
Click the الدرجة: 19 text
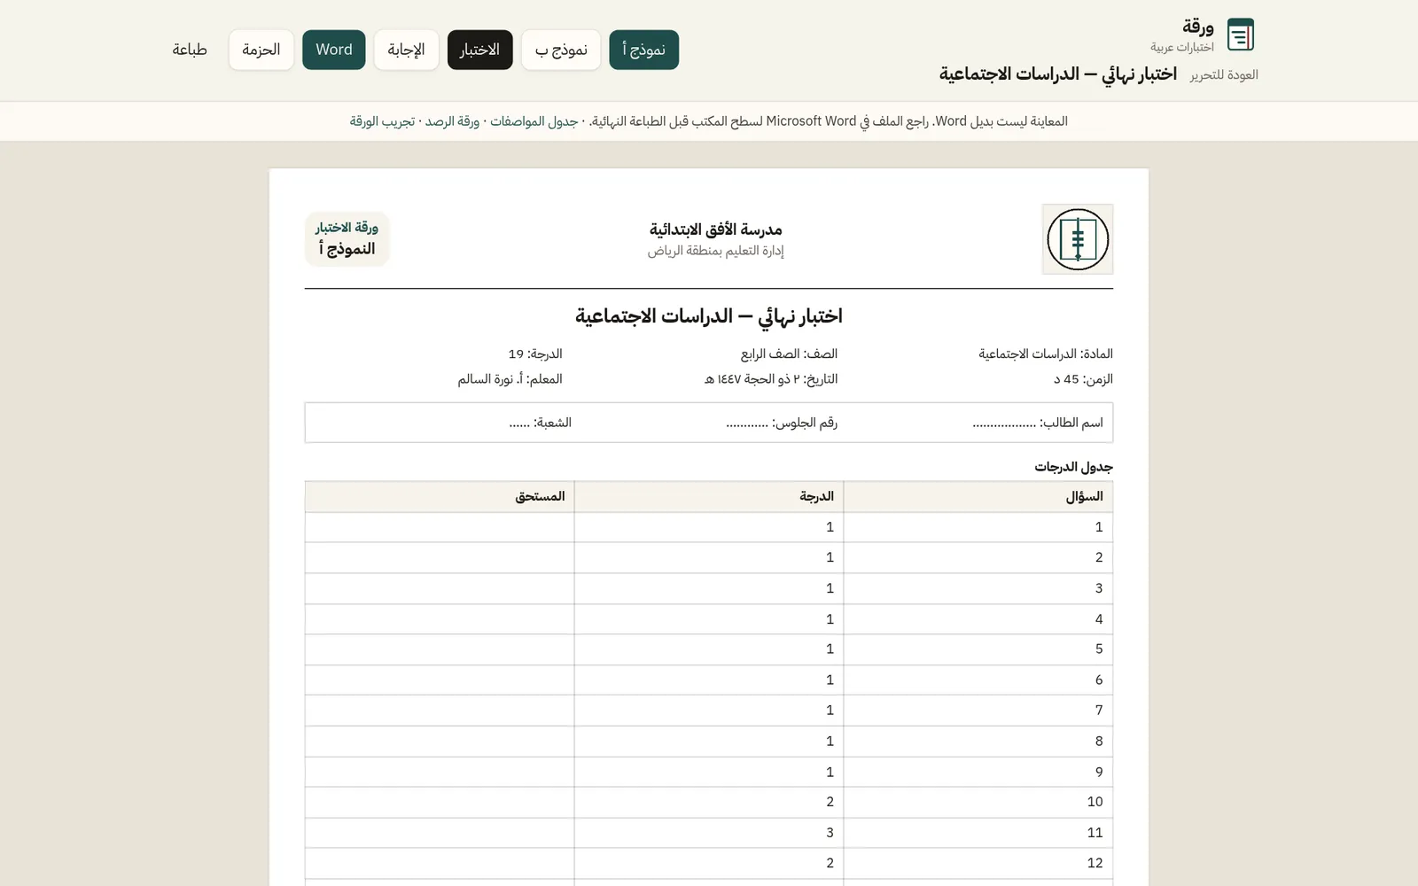[535, 354]
